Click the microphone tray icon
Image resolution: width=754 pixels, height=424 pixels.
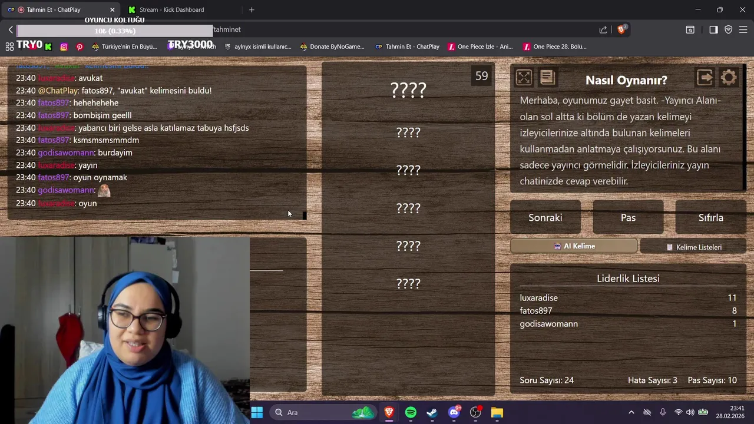click(x=663, y=412)
